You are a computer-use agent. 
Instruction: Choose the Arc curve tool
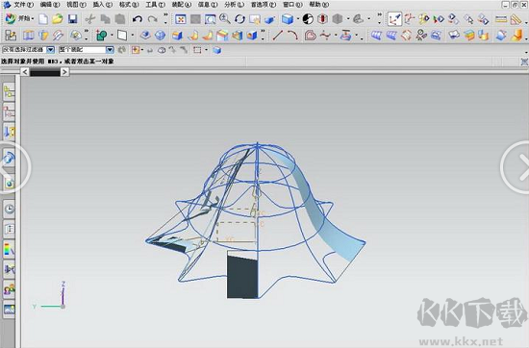[x=292, y=35]
